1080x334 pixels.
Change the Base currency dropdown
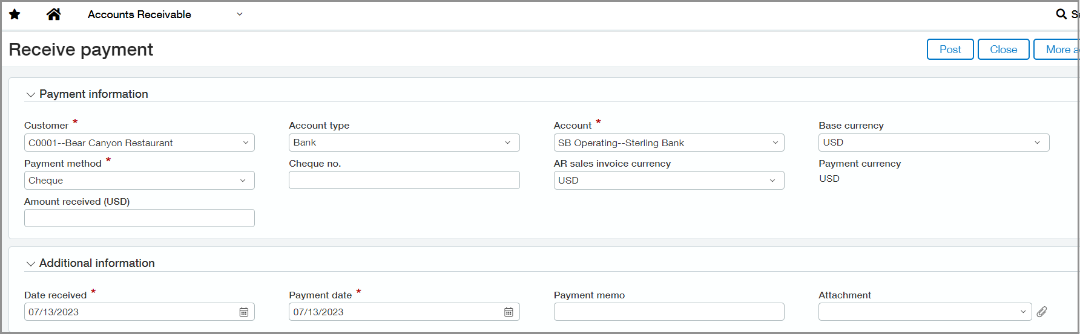click(x=933, y=143)
